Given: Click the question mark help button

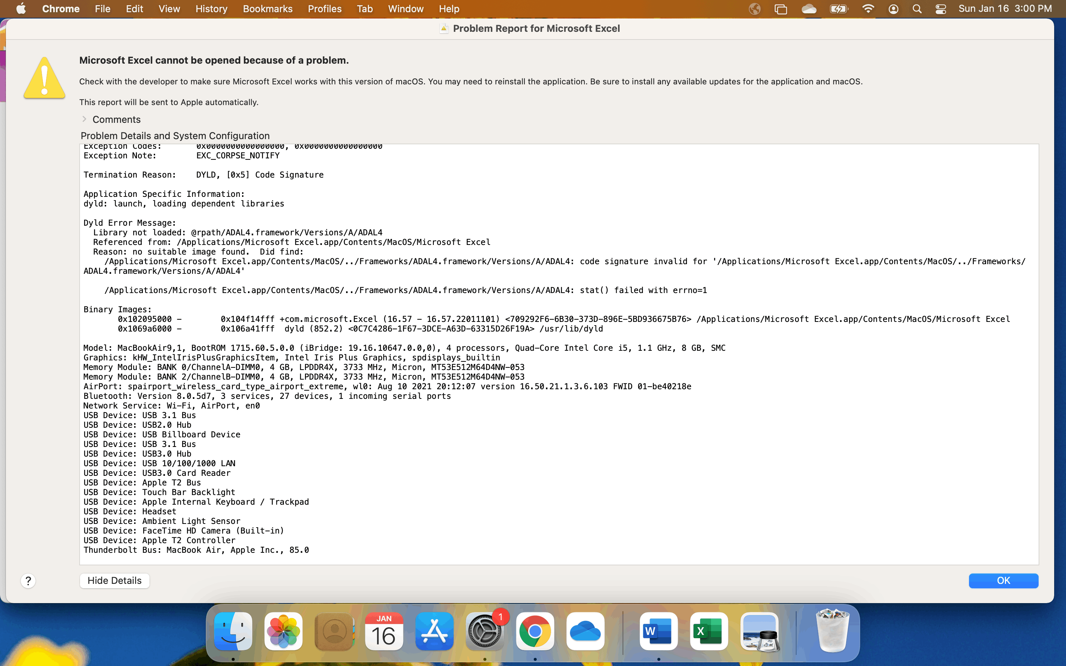Looking at the screenshot, I should [x=29, y=581].
